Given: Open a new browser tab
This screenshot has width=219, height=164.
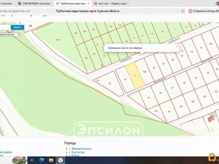Looking at the screenshot, I should pos(133,3).
